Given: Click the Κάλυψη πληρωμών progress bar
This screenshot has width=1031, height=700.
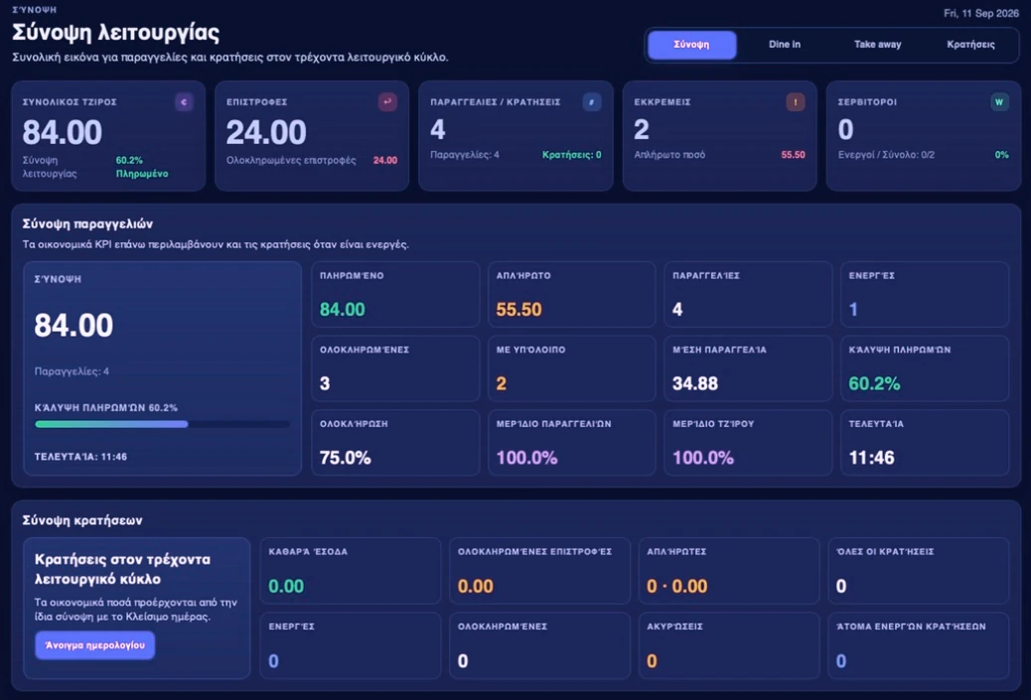Looking at the screenshot, I should (162, 425).
